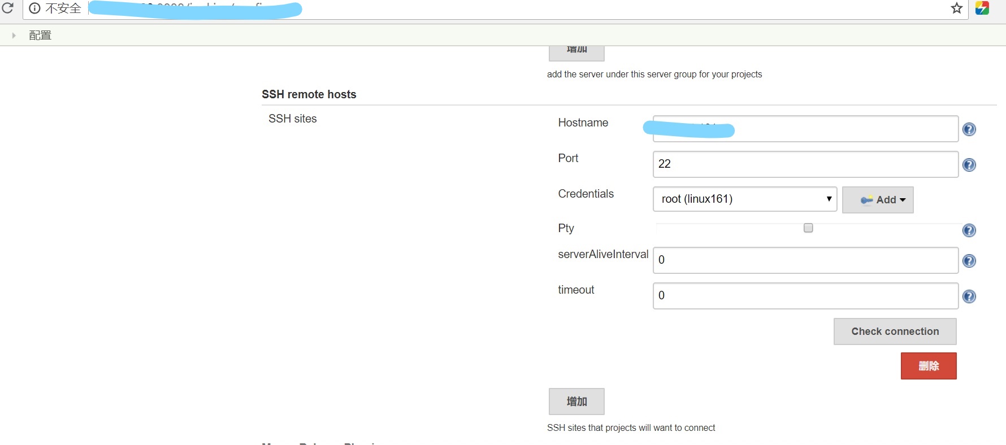
Task: Click the serverAliveInterval input field
Action: point(805,260)
